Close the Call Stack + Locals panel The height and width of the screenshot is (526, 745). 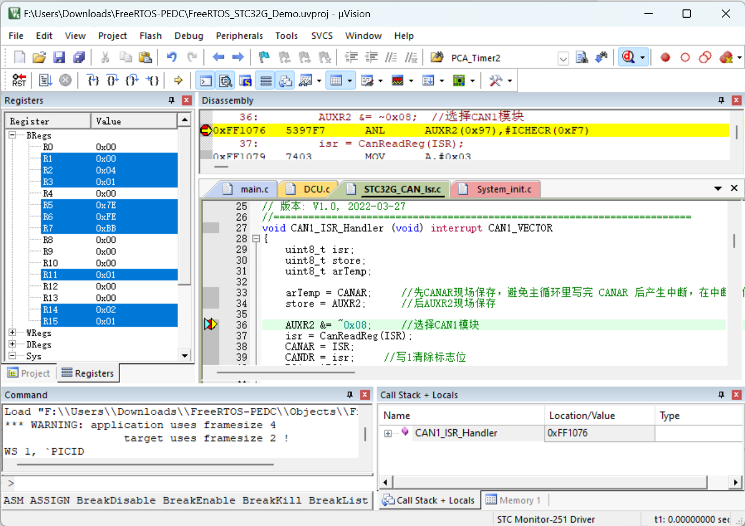[736, 394]
